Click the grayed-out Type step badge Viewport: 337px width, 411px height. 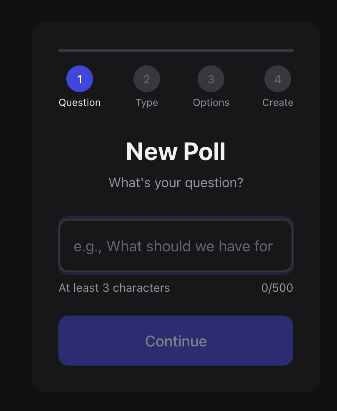point(146,78)
